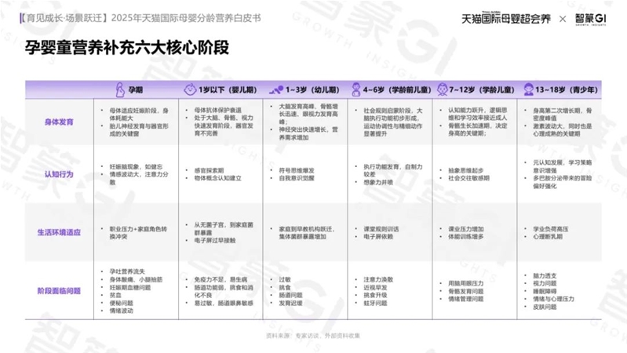Click the text 情绪管理问题

click(x=466, y=299)
